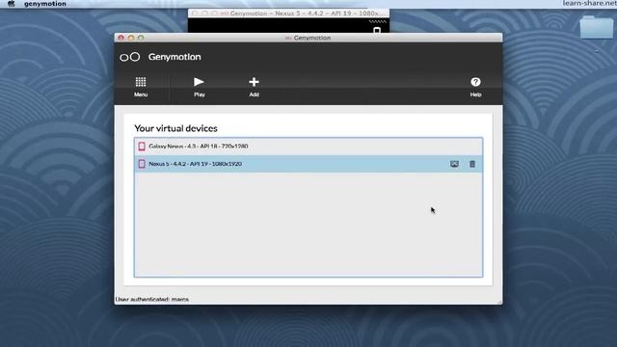Grab the window resize handle corner

(x=499, y=302)
